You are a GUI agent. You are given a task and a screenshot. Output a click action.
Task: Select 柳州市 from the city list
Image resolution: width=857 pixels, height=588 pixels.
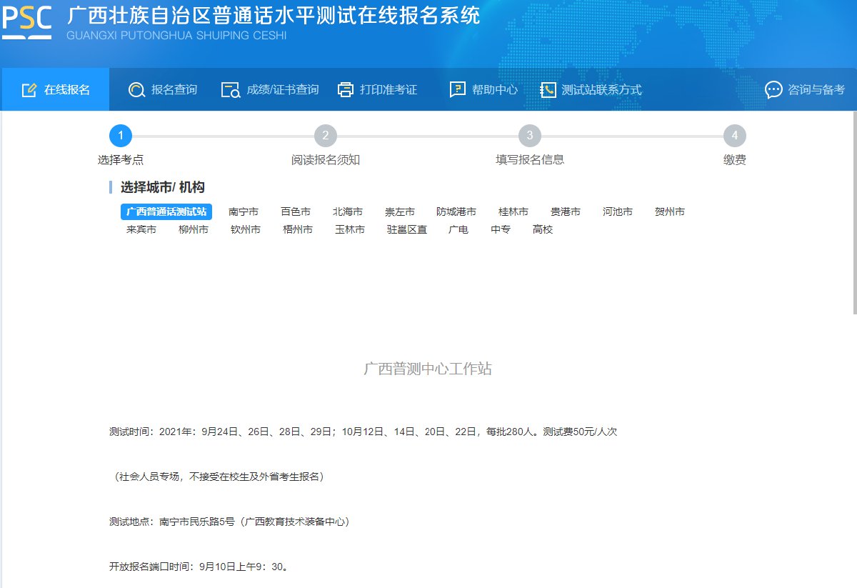click(194, 230)
